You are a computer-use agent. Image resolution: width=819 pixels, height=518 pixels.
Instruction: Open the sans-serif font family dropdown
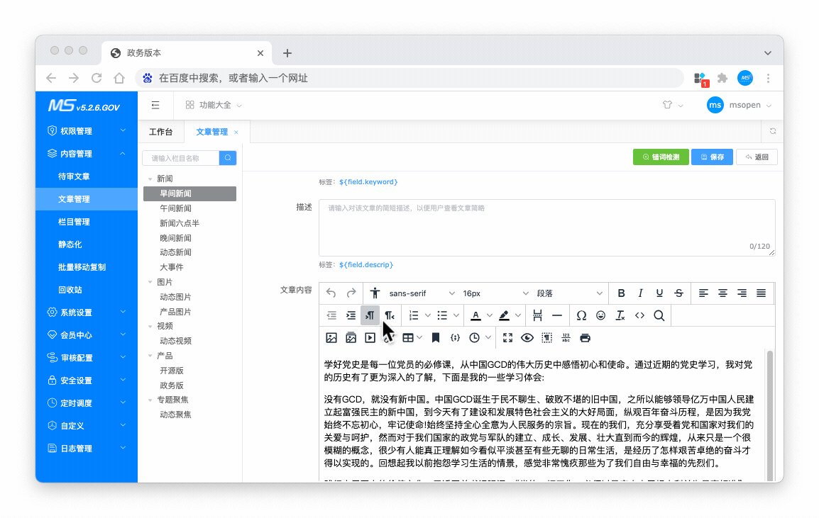(x=422, y=293)
